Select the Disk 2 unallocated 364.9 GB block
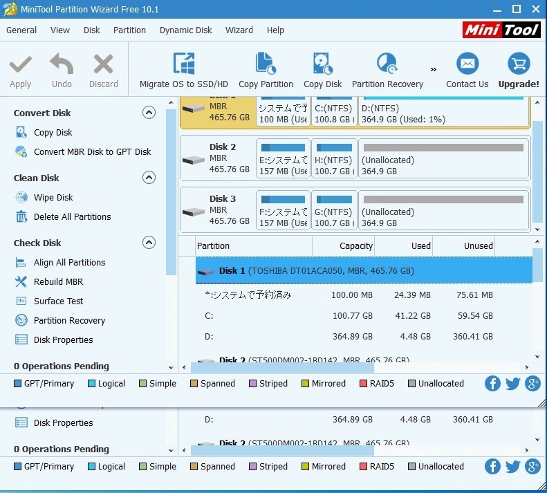Viewport: 547px width, 493px height. click(444, 159)
